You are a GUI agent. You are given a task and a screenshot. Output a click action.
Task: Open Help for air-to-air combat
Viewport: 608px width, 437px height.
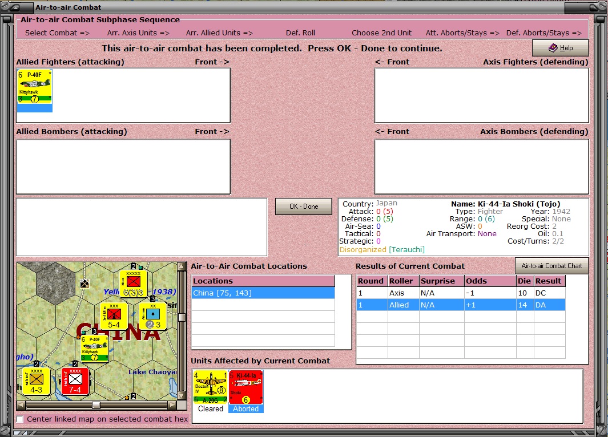(x=560, y=48)
